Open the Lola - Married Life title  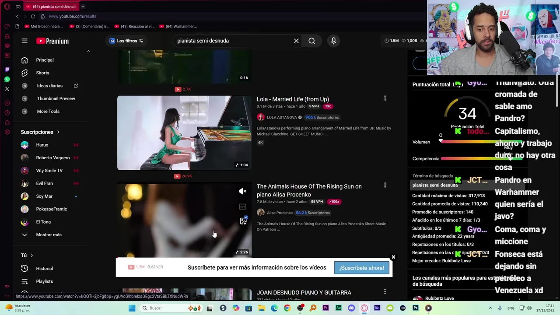click(293, 99)
